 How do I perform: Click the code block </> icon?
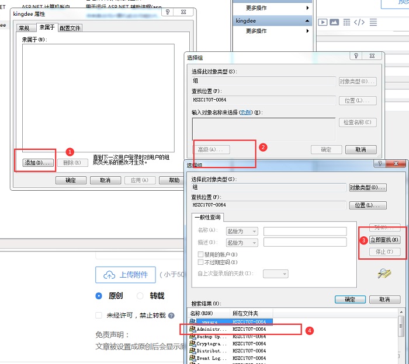[359, 22]
